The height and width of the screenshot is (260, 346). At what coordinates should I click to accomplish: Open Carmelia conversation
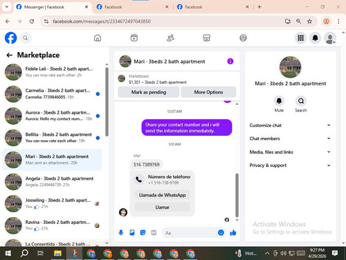tap(52, 94)
